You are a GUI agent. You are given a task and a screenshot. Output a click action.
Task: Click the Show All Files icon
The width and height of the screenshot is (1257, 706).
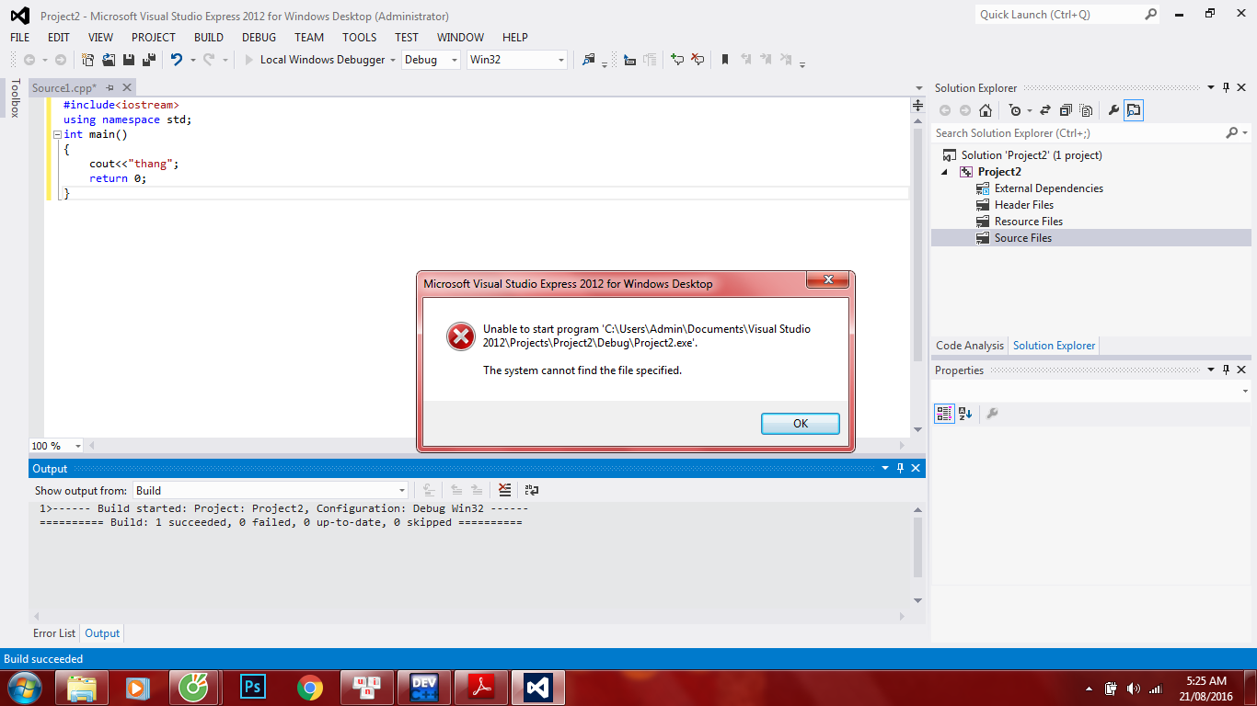coord(1086,110)
